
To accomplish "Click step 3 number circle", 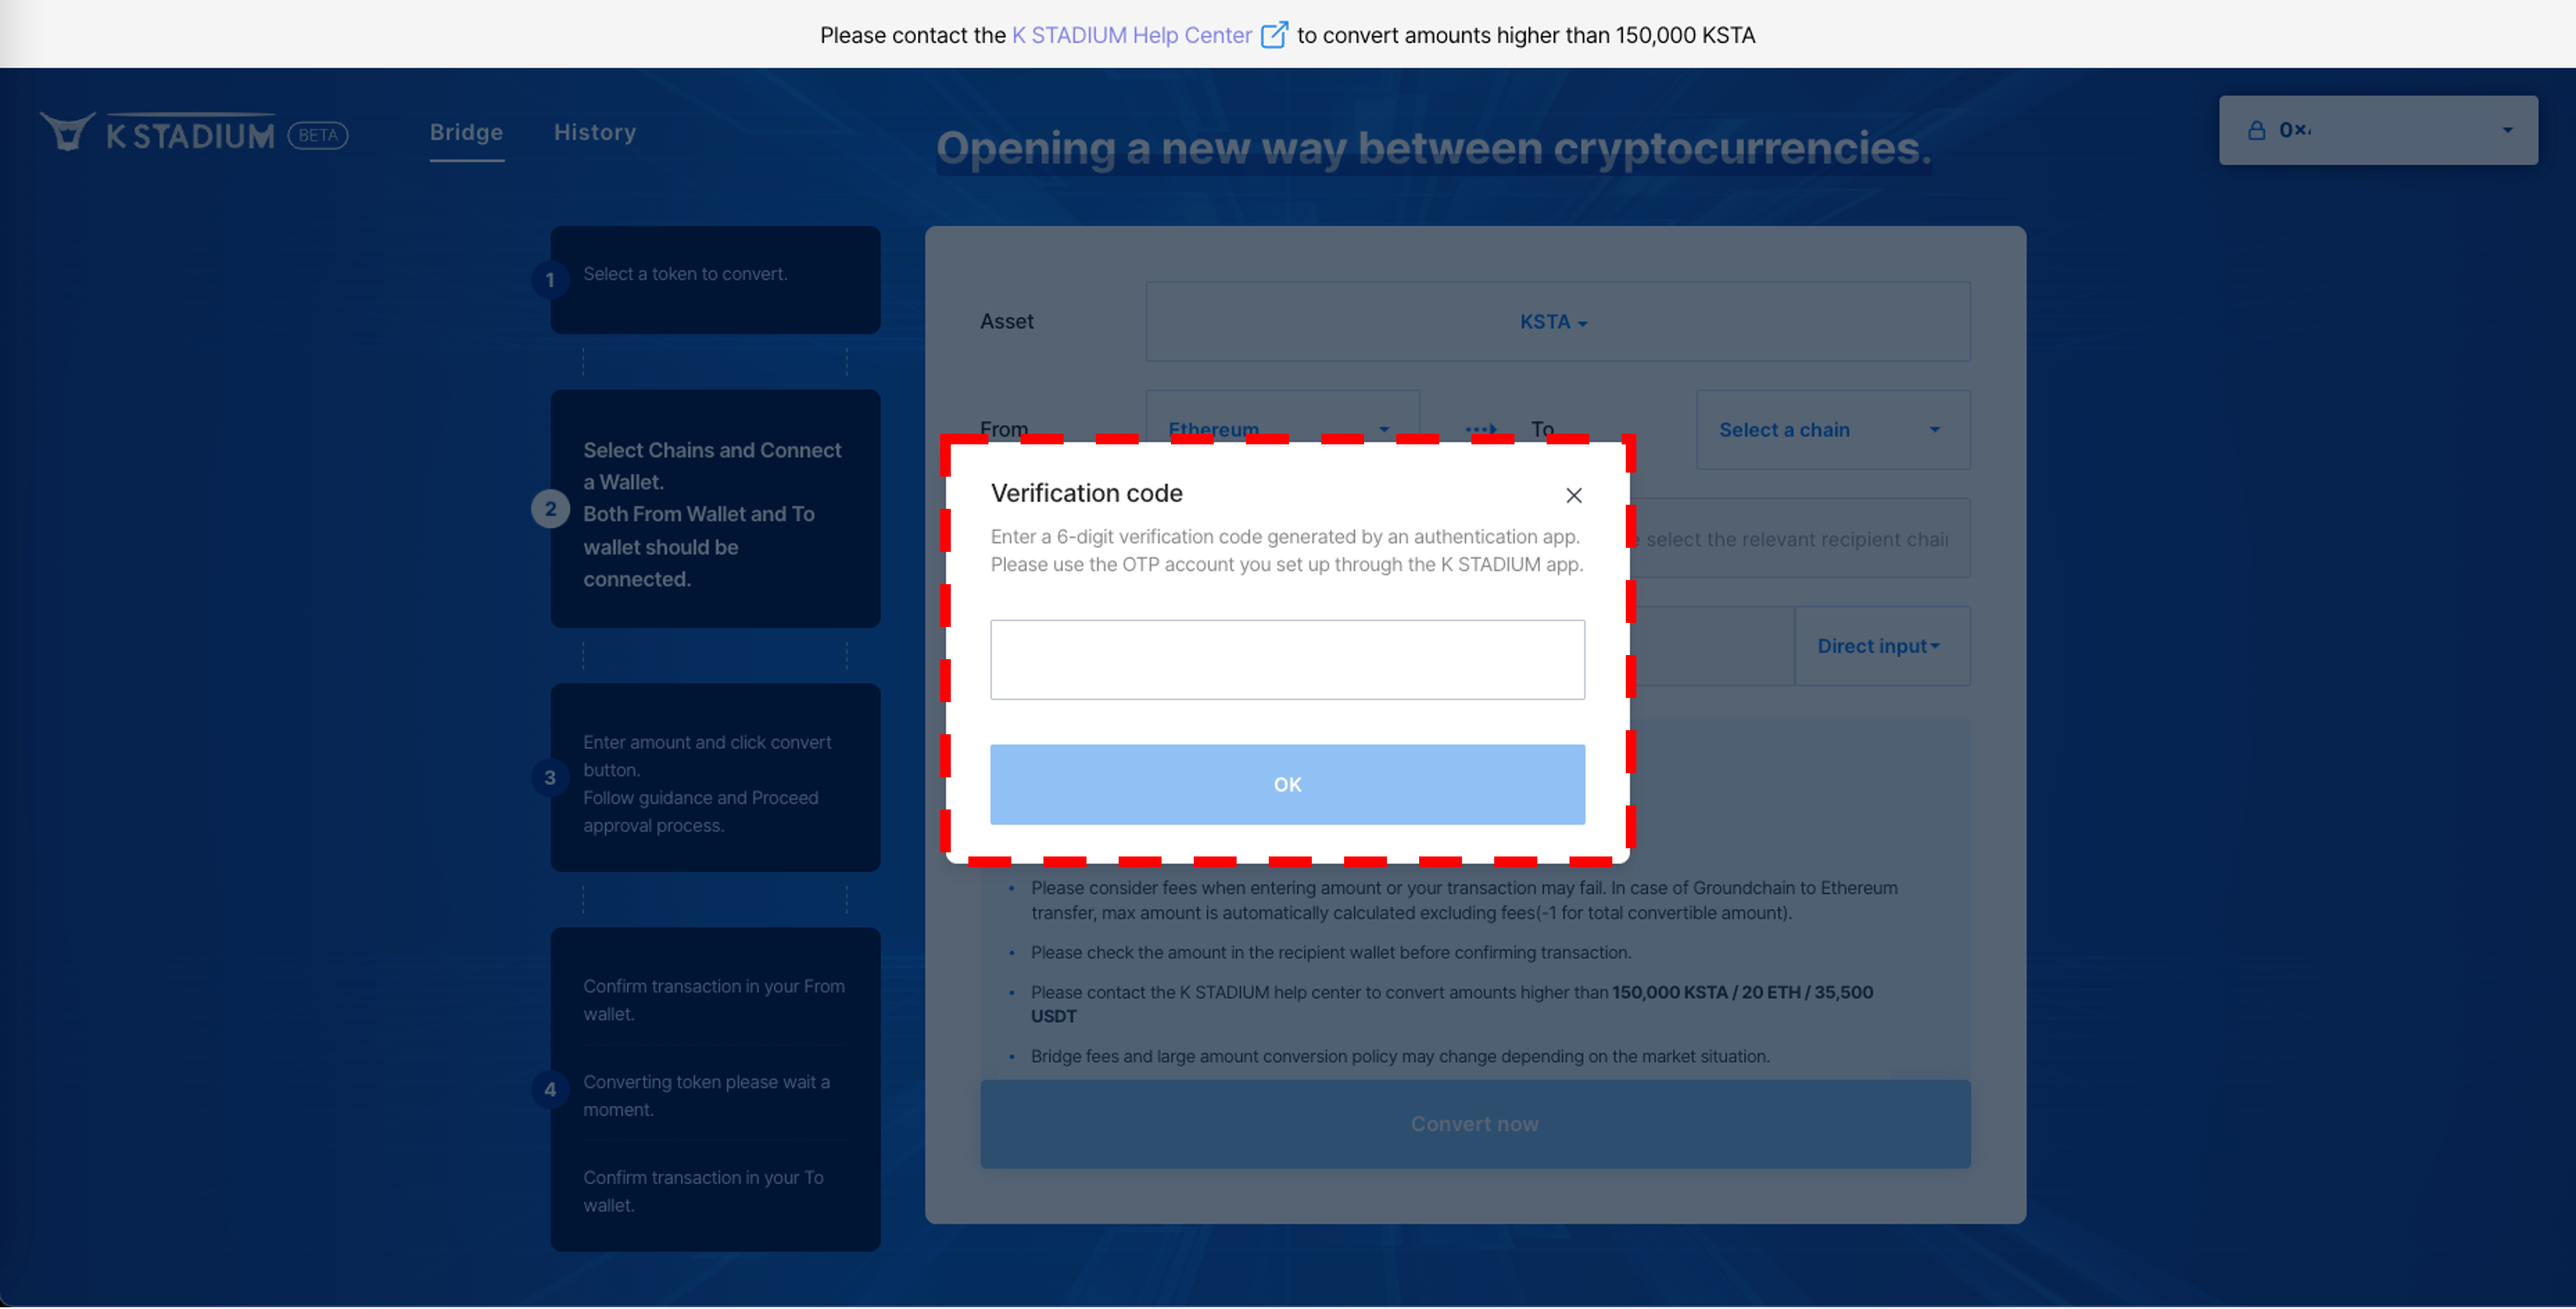I will tap(550, 778).
